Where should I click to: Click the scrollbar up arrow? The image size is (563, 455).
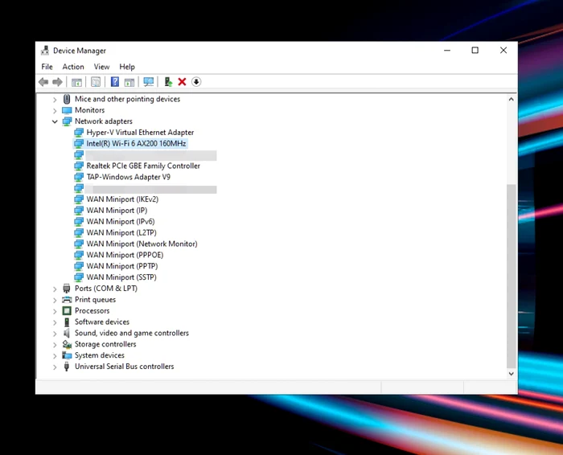512,99
